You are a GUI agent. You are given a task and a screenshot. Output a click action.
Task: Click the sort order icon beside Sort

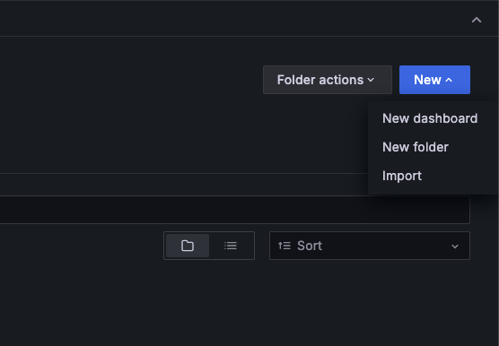pyautogui.click(x=285, y=246)
